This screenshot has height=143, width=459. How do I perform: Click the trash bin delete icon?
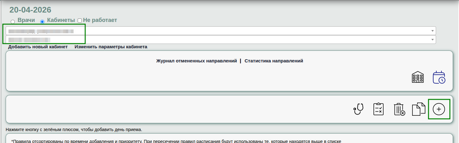(399, 109)
